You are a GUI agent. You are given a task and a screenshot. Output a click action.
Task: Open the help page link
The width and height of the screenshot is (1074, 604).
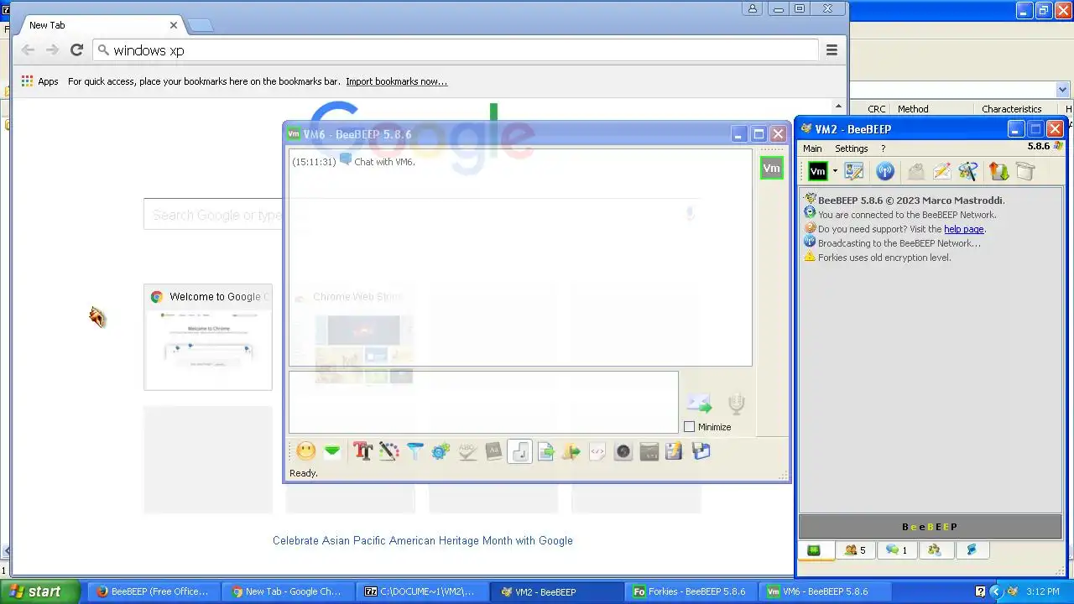[x=963, y=229]
